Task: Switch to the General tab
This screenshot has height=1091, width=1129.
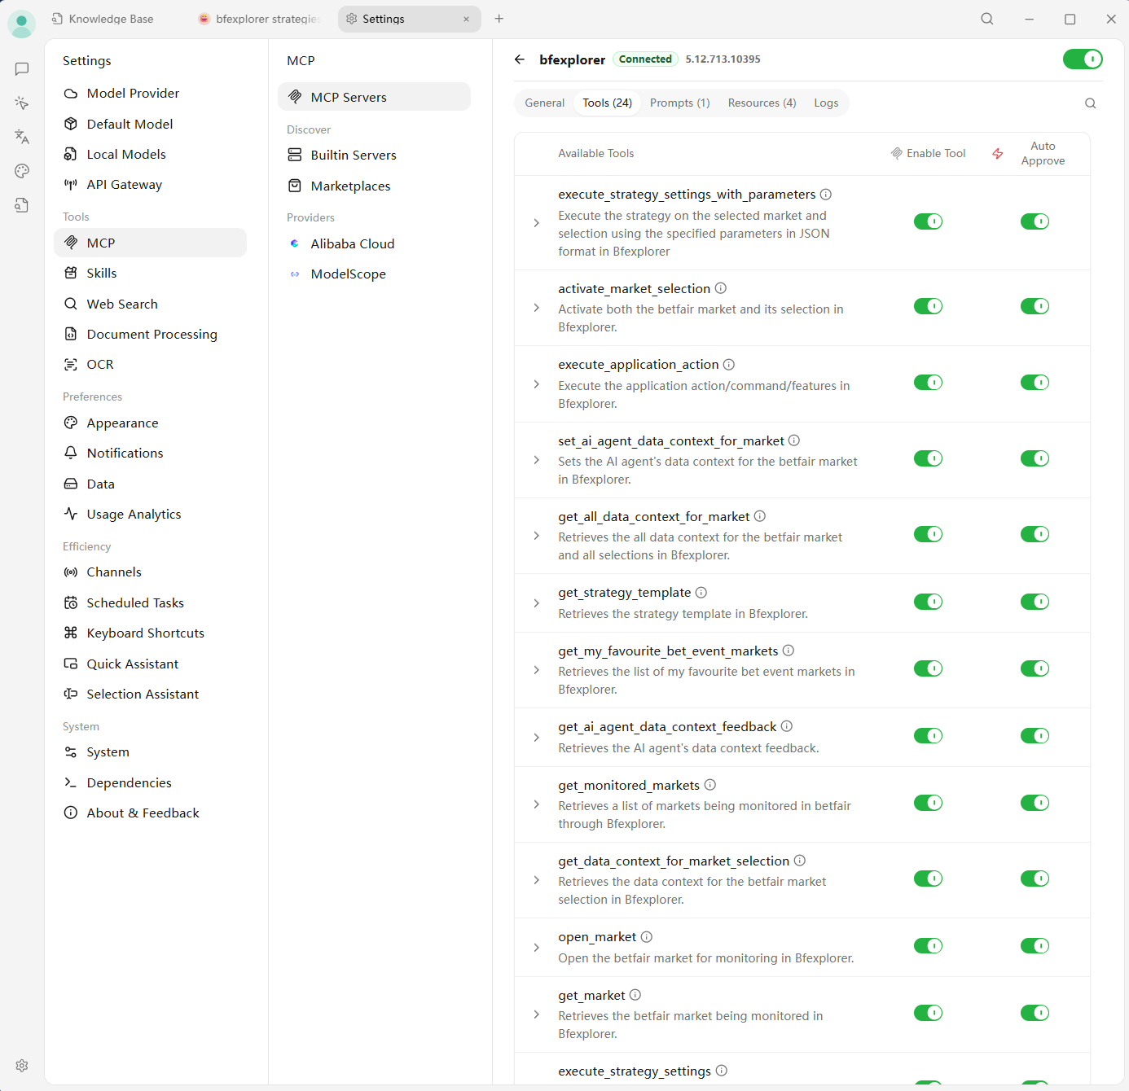Action: (x=545, y=103)
